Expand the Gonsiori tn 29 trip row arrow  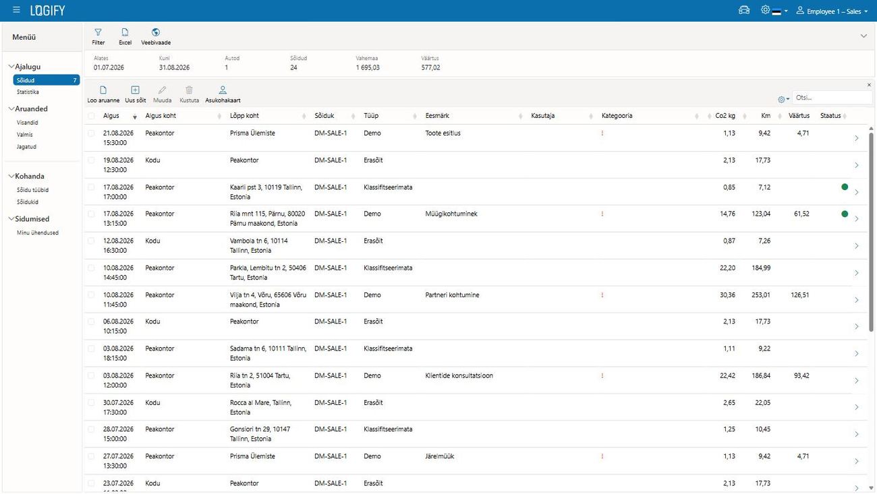point(857,434)
